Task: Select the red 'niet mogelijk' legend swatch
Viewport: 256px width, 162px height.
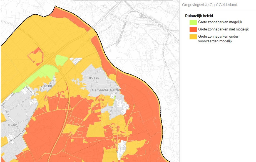Action: pos(193,29)
